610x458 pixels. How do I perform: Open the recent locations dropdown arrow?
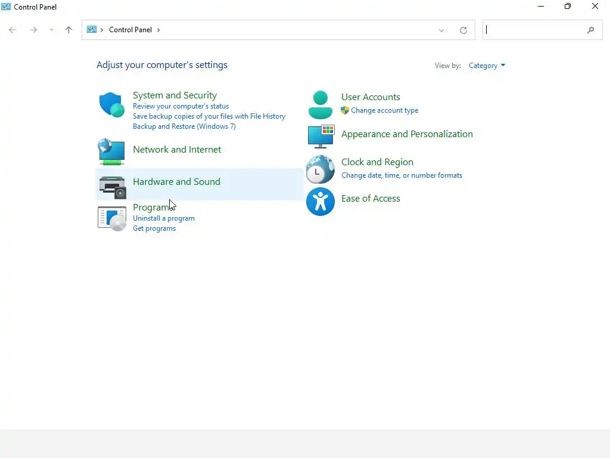[x=51, y=30]
